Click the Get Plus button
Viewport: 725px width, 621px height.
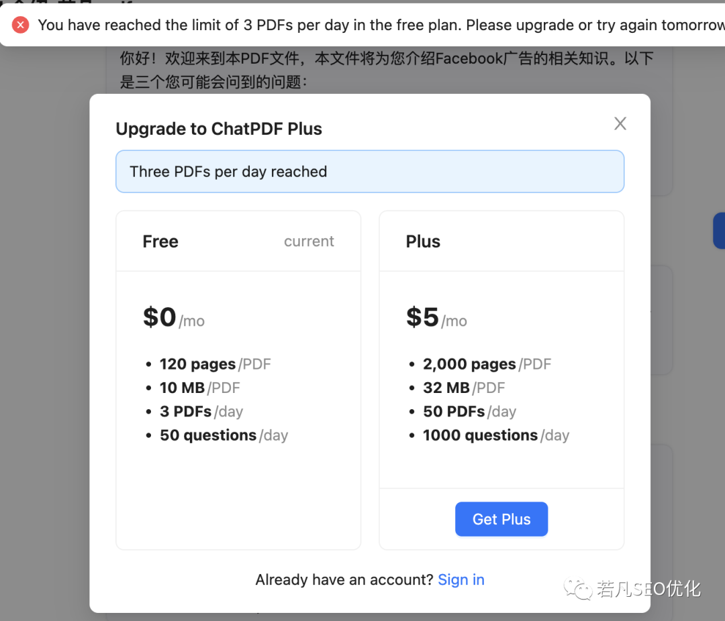[501, 519]
